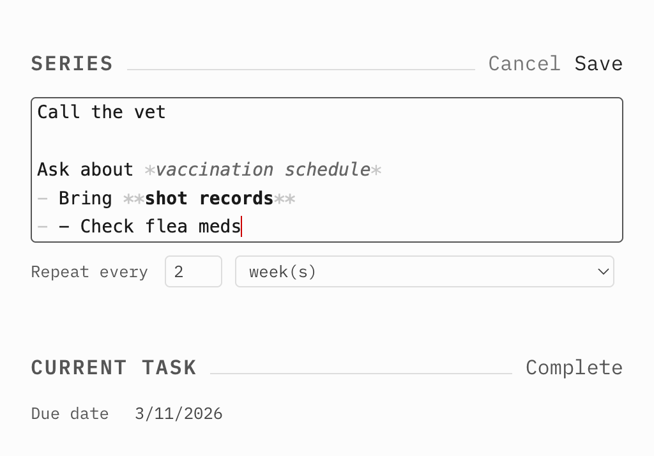
Task: Click the italic "vaccination schedule" text
Action: (x=262, y=170)
